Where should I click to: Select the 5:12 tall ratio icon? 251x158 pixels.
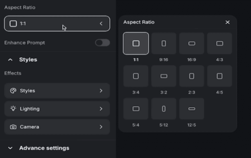(164, 109)
